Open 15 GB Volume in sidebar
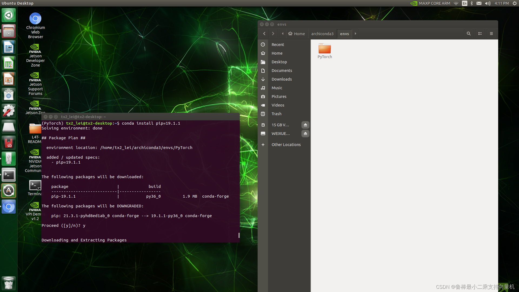The height and width of the screenshot is (292, 519). pos(280,125)
